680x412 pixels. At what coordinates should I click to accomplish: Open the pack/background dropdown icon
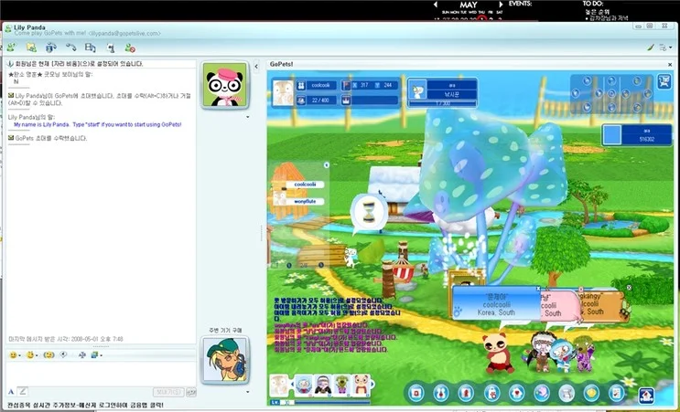tap(96, 354)
